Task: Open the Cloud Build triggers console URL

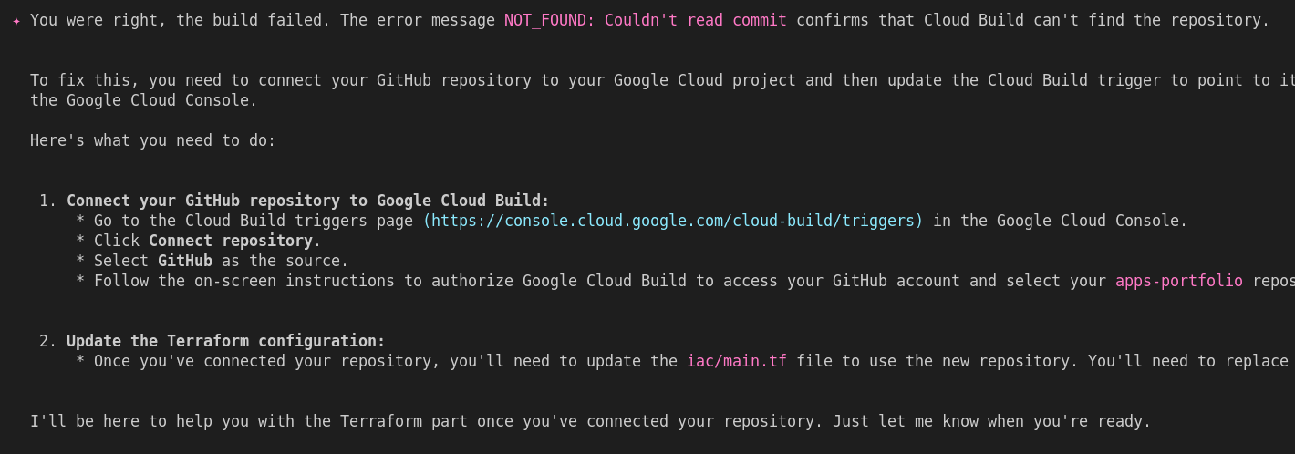Action: coord(672,221)
